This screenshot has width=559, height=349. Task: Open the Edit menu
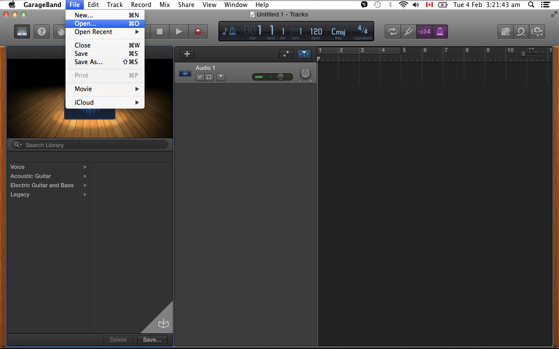pos(93,5)
